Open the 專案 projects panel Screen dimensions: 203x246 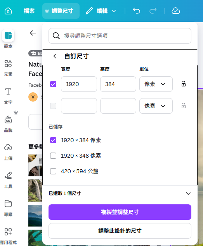[x=8, y=208]
